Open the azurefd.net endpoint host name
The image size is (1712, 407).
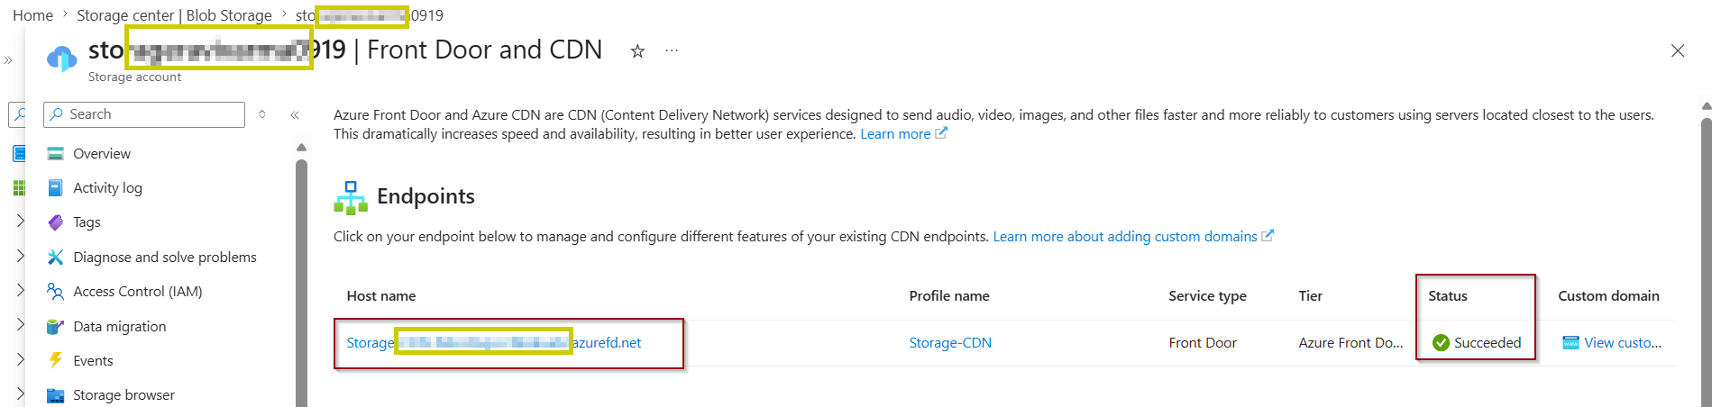[493, 343]
